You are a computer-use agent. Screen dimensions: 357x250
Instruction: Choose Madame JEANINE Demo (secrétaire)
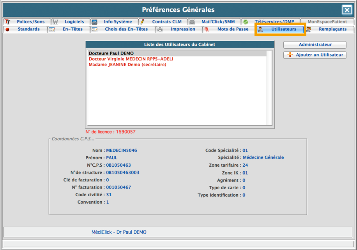point(127,65)
